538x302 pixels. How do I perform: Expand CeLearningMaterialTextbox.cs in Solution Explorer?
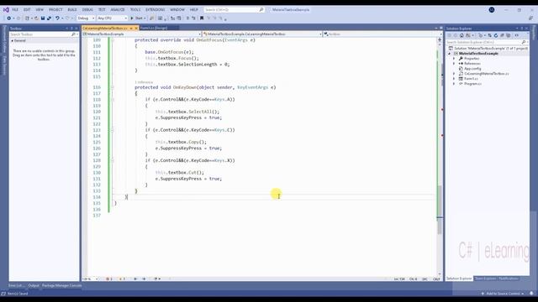point(454,74)
